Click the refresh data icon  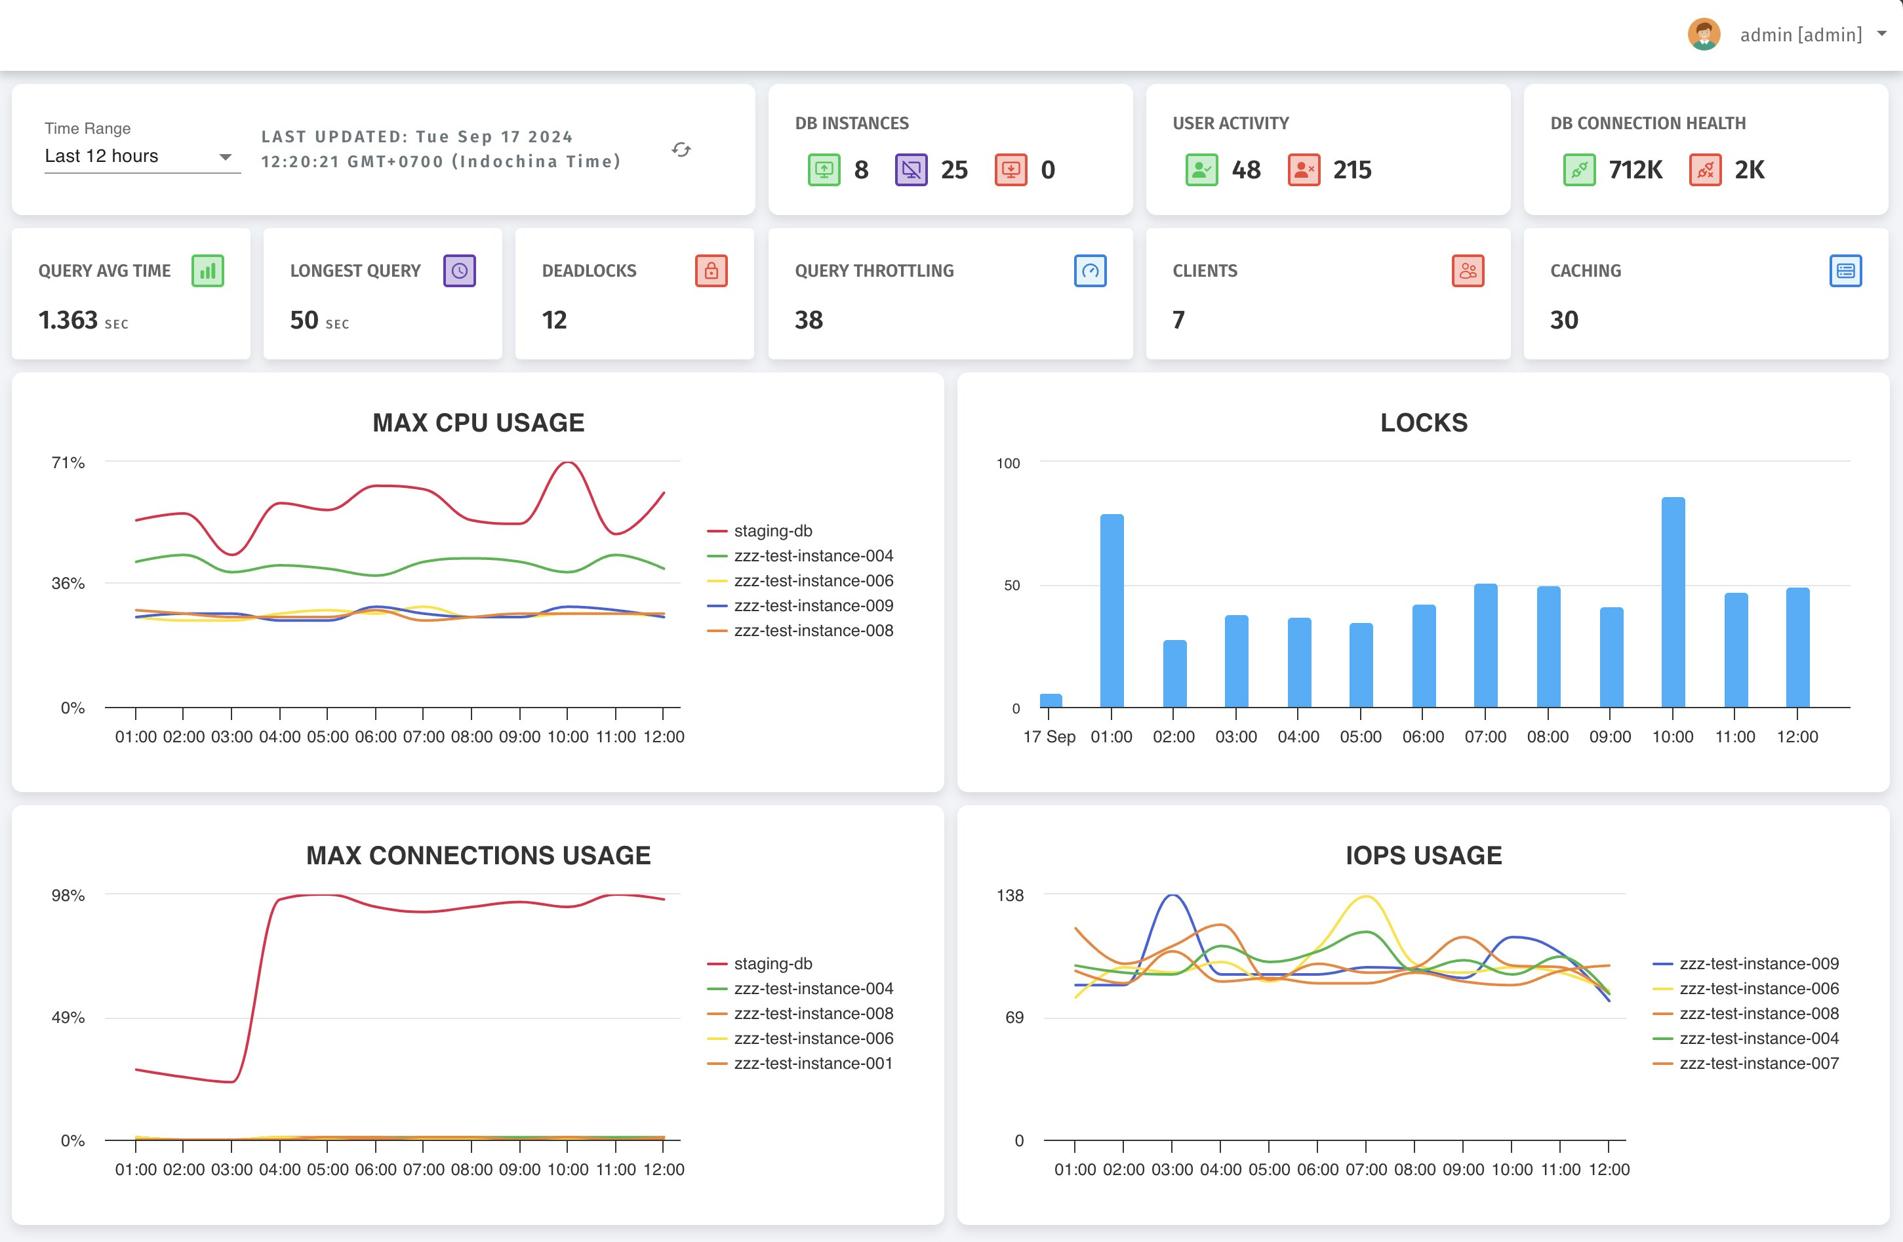[x=681, y=150]
